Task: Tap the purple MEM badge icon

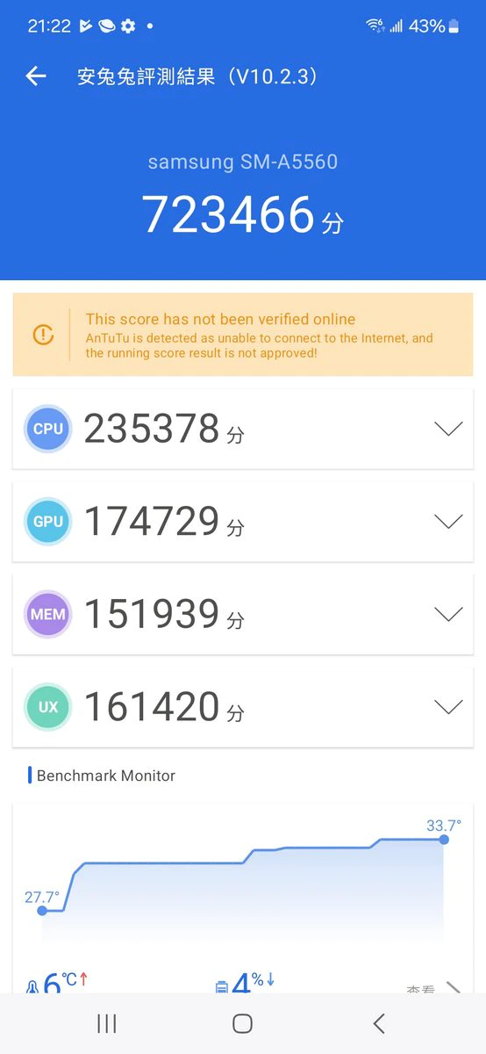Action: click(48, 614)
